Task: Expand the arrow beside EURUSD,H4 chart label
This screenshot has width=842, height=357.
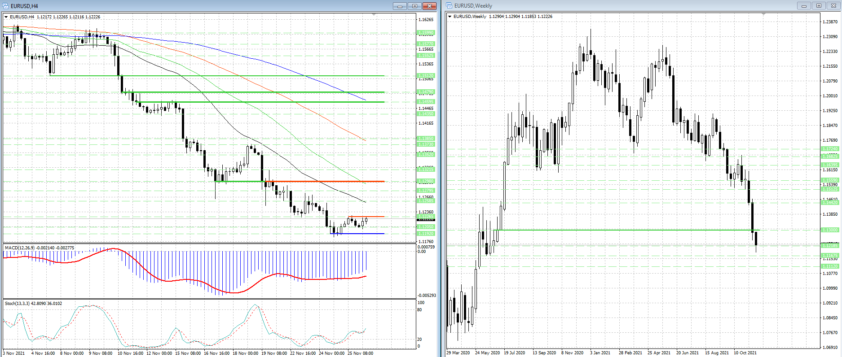Action: coord(6,17)
